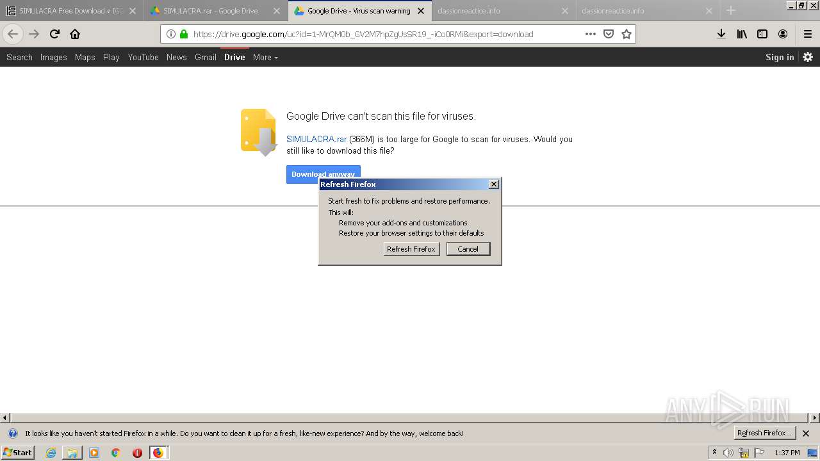Launch Chrome from the taskbar

coord(115,453)
